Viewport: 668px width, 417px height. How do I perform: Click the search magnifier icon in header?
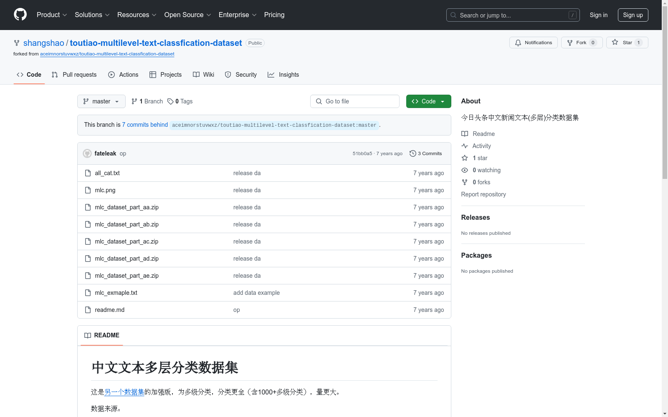click(453, 15)
